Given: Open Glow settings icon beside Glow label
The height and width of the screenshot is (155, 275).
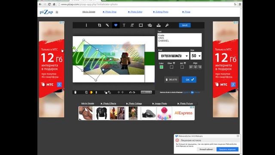Looking at the screenshot, I should pyautogui.click(x=174, y=63).
